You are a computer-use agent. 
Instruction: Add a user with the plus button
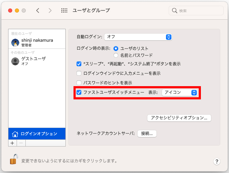(x=13, y=143)
